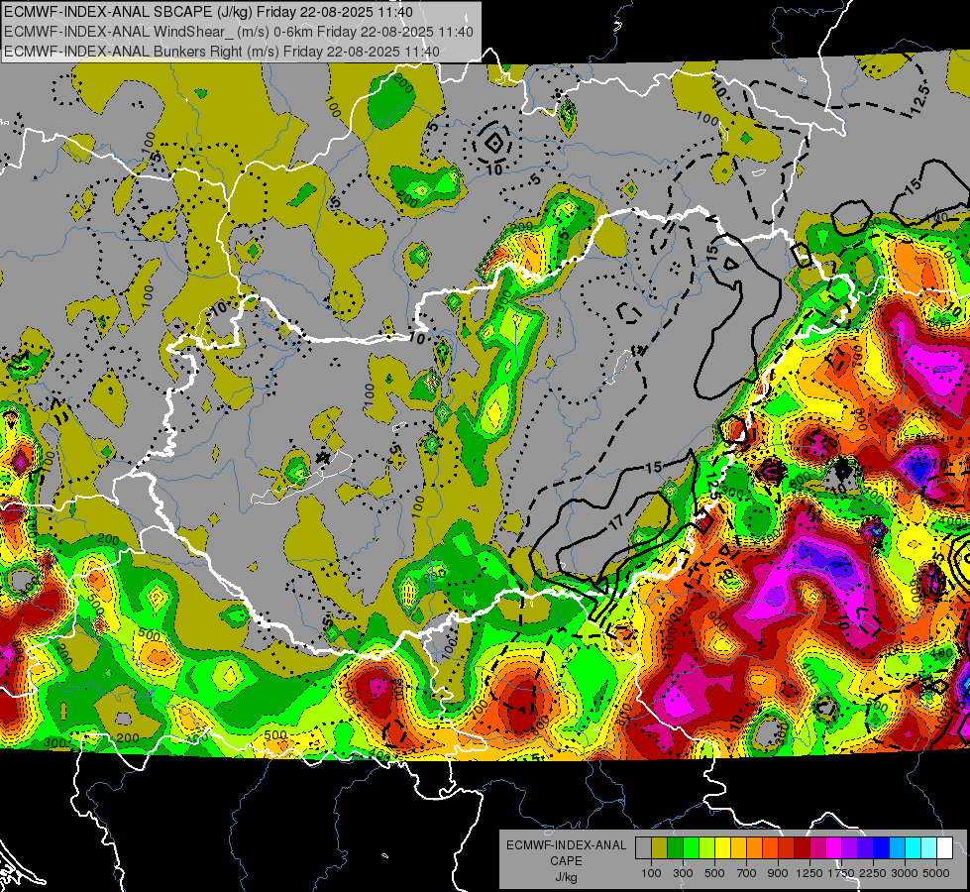Click the 700 tick label in legend
The height and width of the screenshot is (892, 970).
[747, 873]
